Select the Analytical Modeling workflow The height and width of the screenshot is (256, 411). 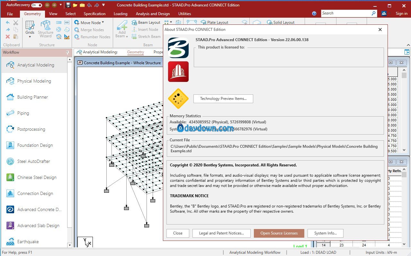34,65
